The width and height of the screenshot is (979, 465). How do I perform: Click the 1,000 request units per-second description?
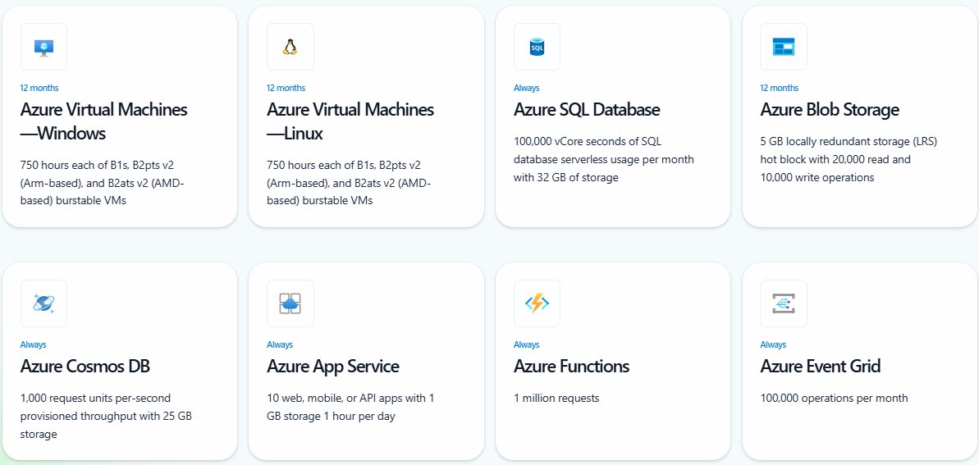pyautogui.click(x=106, y=416)
